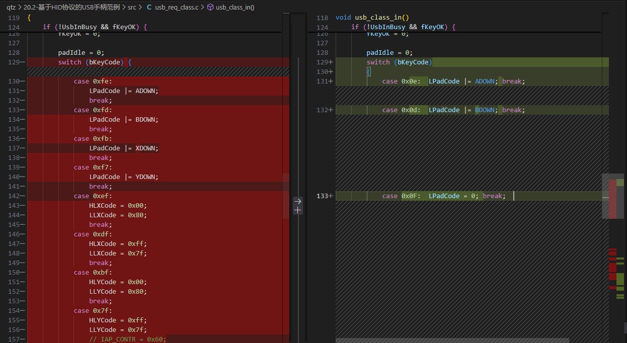627x343 pixels.
Task: Click the C file icon in breadcrumb
Action: [x=149, y=8]
